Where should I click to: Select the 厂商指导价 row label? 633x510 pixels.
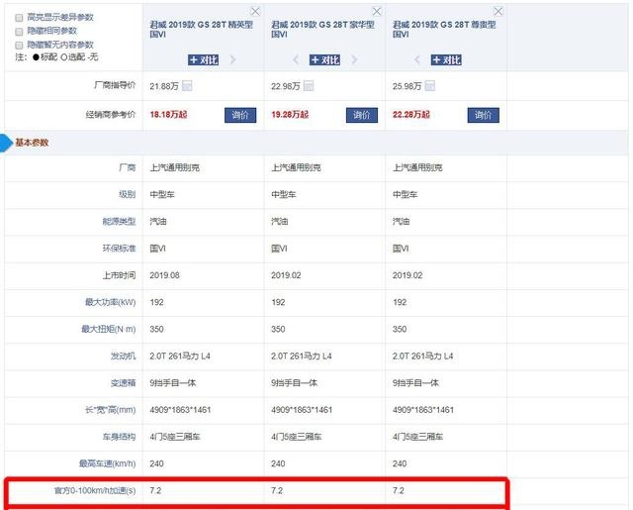pyautogui.click(x=115, y=85)
